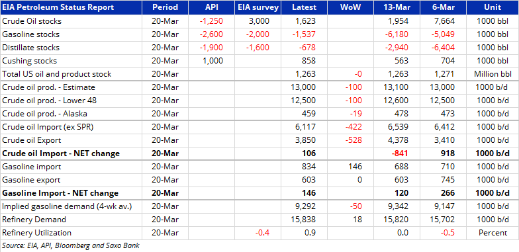Click the 'Crude Oil stocks' row label
This screenshot has height=252, width=519.
pos(32,21)
